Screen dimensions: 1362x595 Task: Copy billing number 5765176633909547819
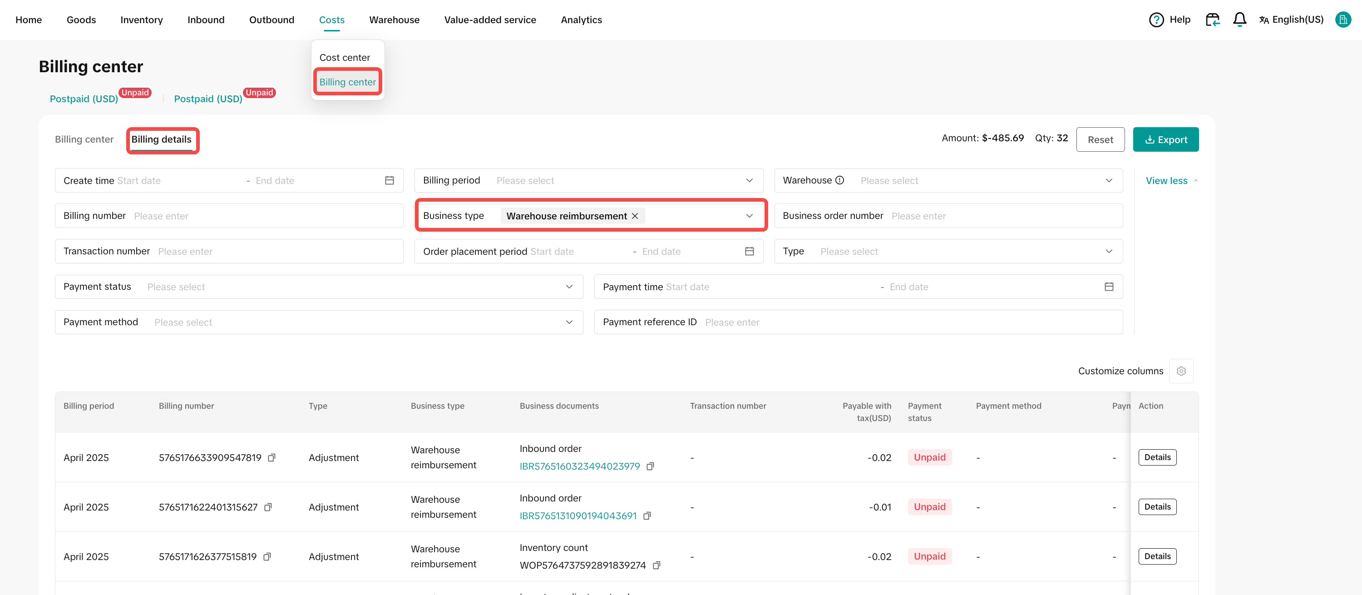click(272, 457)
